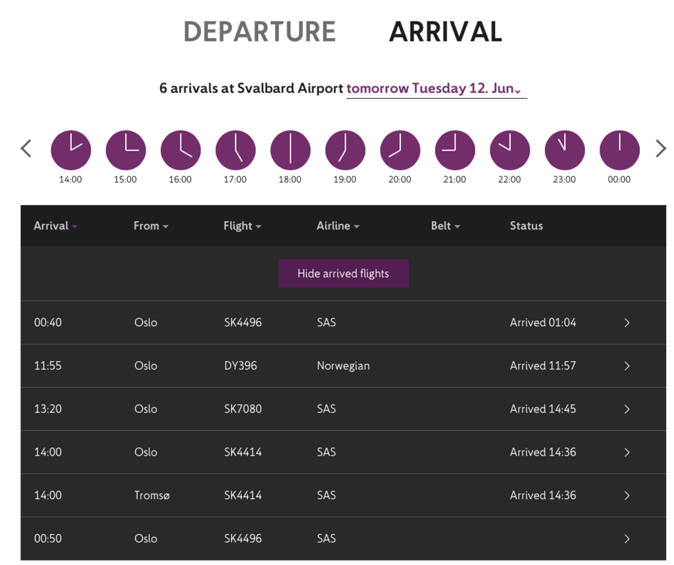The width and height of the screenshot is (674, 565).
Task: Sort flights by the Belt column
Action: coord(445,226)
